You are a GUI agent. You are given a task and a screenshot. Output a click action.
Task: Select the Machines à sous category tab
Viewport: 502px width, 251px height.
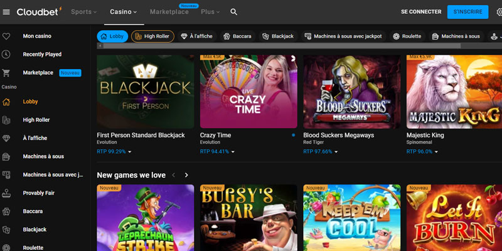coord(456,36)
